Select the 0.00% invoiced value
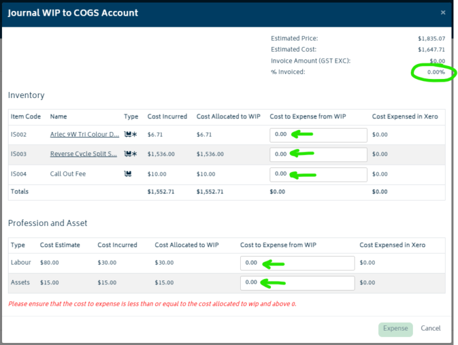Viewport: 458px width, 345px height. (436, 72)
